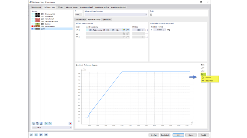
Task: Click the disabled new spectrum icon in row Y
Action: click(124, 34)
